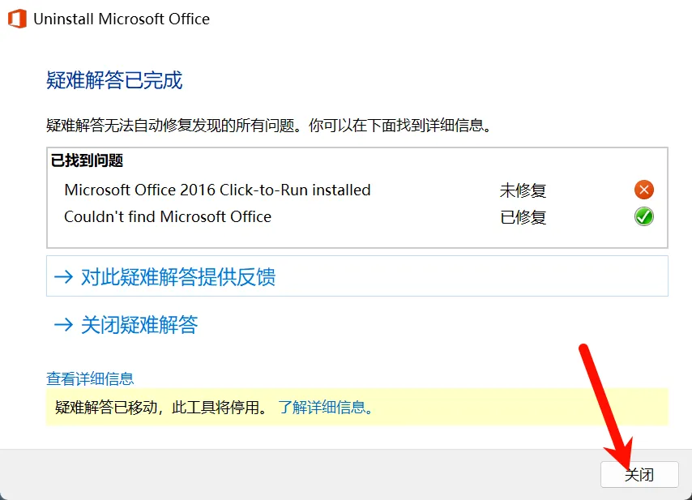
Task: Click the 已修复 status text
Action: (x=523, y=217)
